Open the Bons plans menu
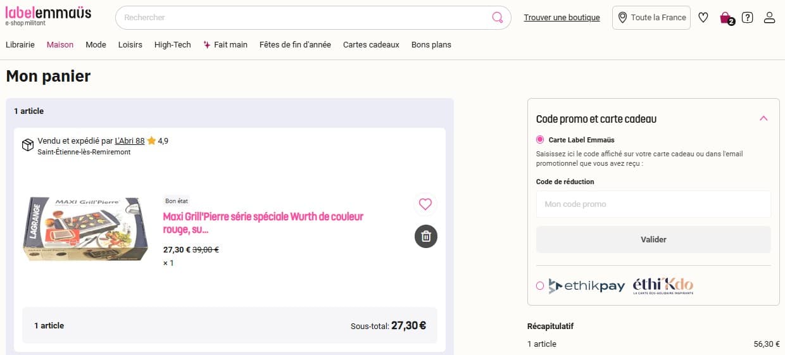The height and width of the screenshot is (355, 785). click(x=431, y=45)
